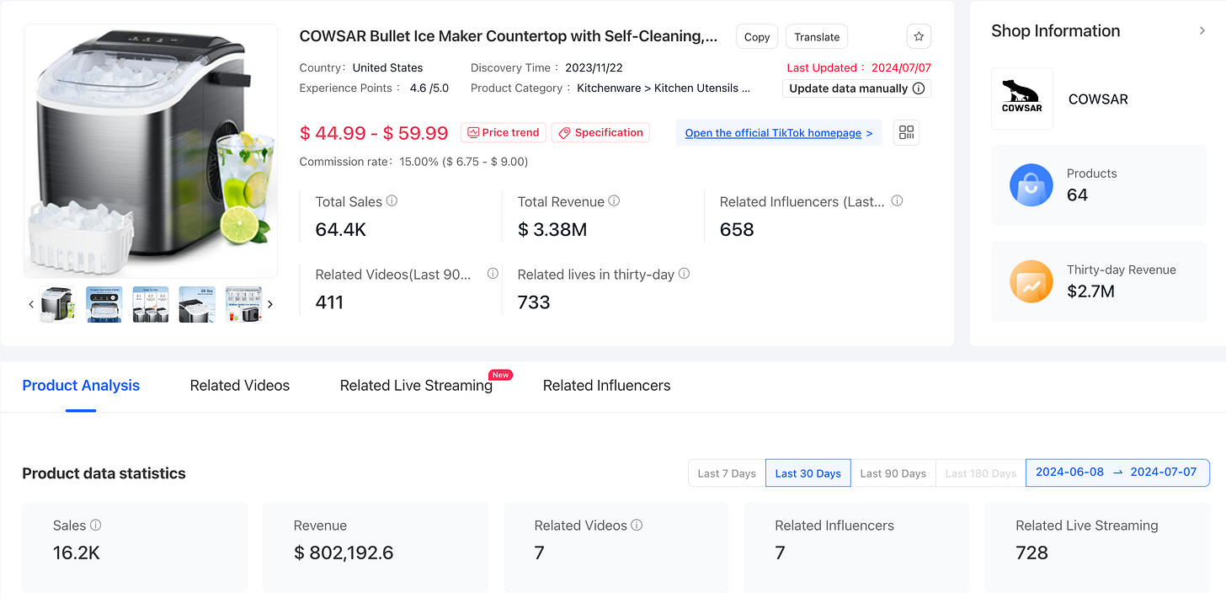Click the orange Thirty-day Revenue chart icon
1226x598 pixels.
(1031, 281)
